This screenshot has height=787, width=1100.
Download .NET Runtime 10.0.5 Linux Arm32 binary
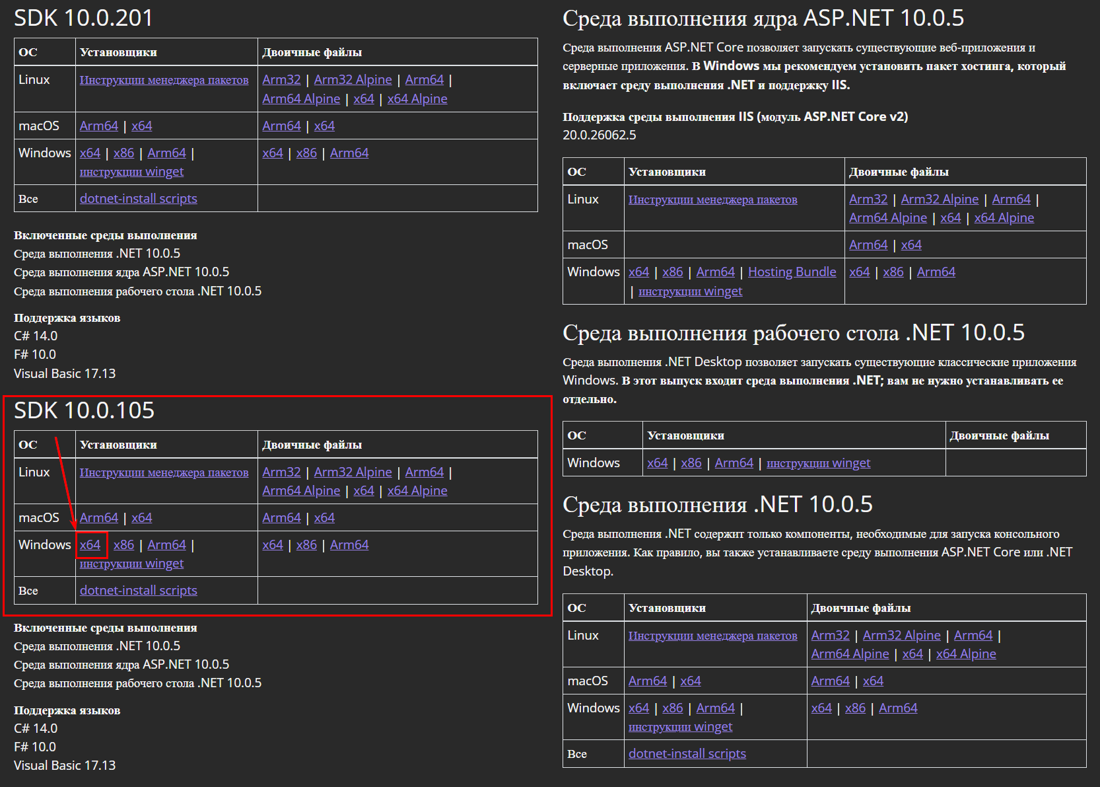pos(831,636)
